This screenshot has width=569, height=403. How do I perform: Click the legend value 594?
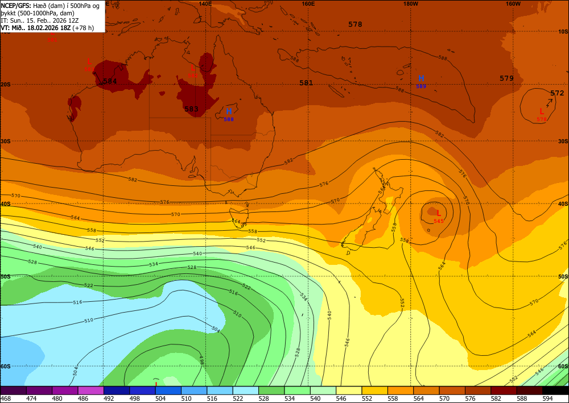pyautogui.click(x=547, y=398)
